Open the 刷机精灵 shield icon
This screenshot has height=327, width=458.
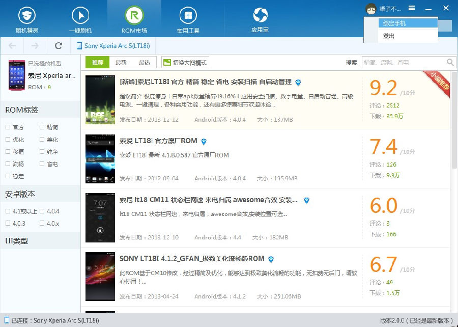coord(27,15)
